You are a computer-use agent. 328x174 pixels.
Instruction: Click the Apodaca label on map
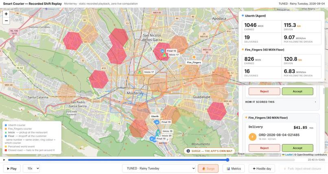click(x=219, y=19)
